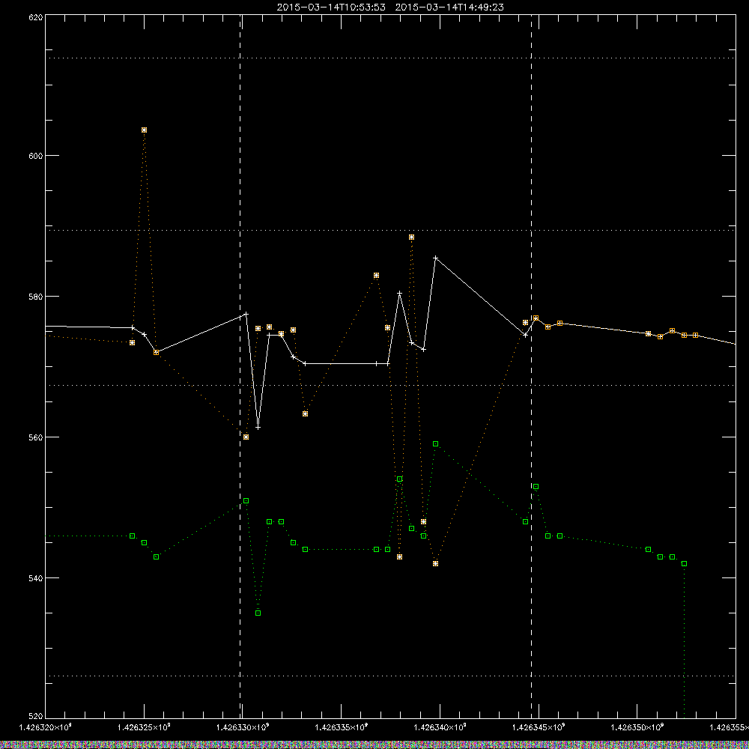The image size is (749, 749).
Task: Click the x-axis label 1.426345×10⁹
Action: click(x=539, y=727)
